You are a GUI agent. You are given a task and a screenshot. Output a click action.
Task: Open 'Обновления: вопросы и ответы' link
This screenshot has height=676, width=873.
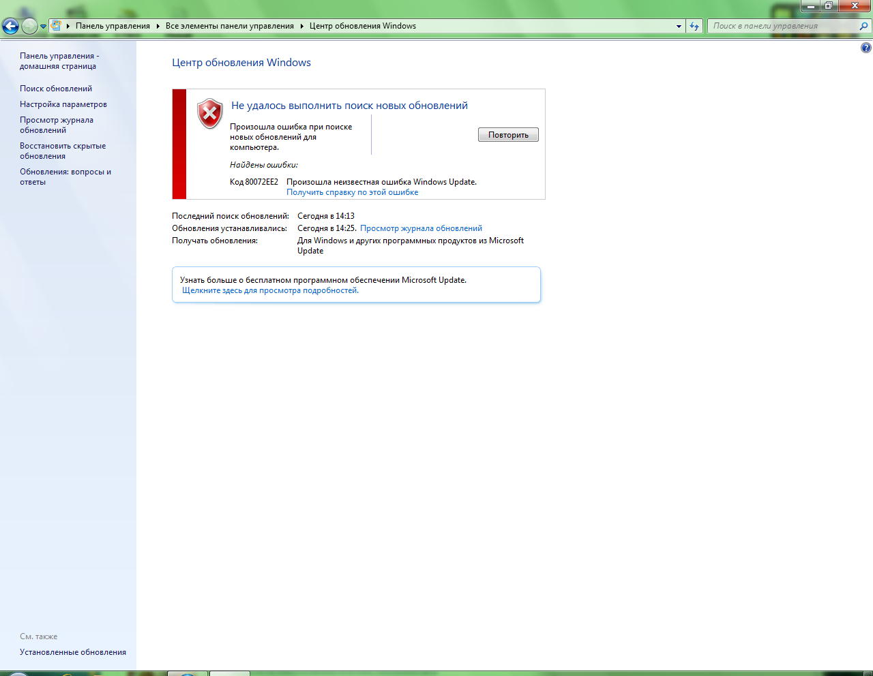65,176
